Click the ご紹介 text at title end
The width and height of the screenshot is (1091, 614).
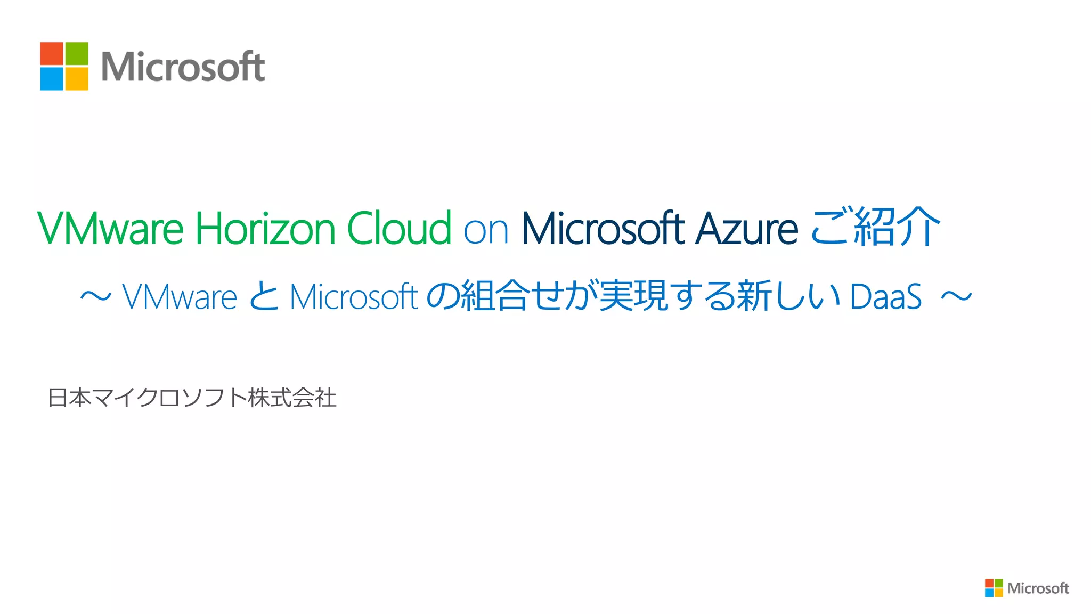pyautogui.click(x=875, y=226)
